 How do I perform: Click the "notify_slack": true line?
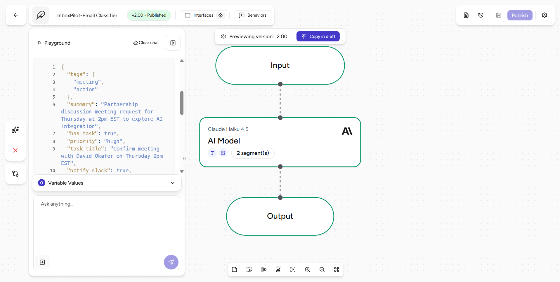click(x=99, y=171)
